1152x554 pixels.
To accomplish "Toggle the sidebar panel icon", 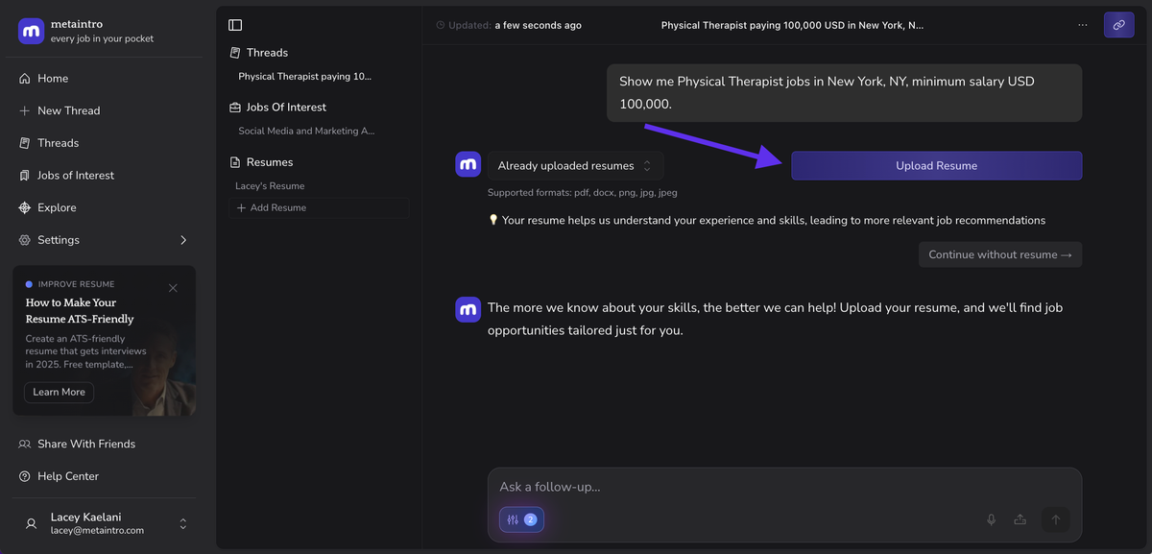I will click(235, 25).
